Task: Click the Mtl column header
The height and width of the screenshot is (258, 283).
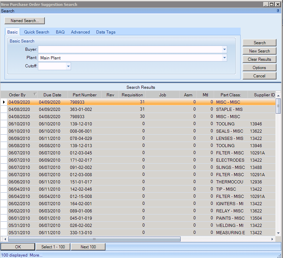Action: 205,95
